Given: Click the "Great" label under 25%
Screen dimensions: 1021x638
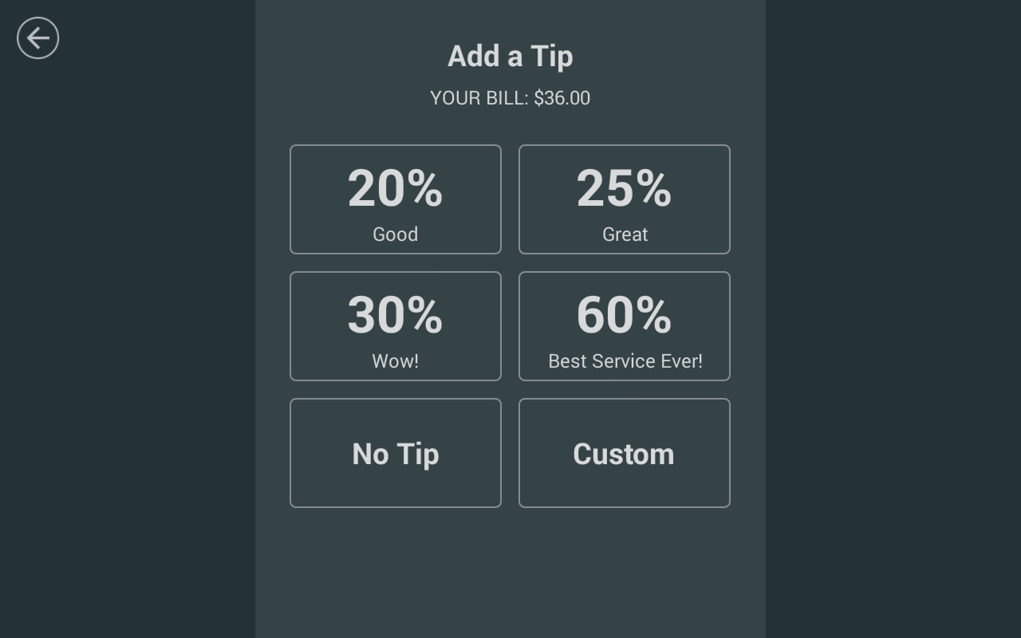Looking at the screenshot, I should coord(625,234).
